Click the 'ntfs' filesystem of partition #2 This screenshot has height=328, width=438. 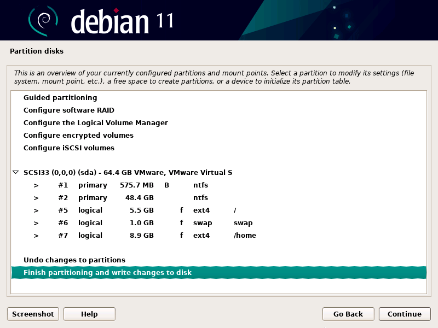tap(200, 198)
